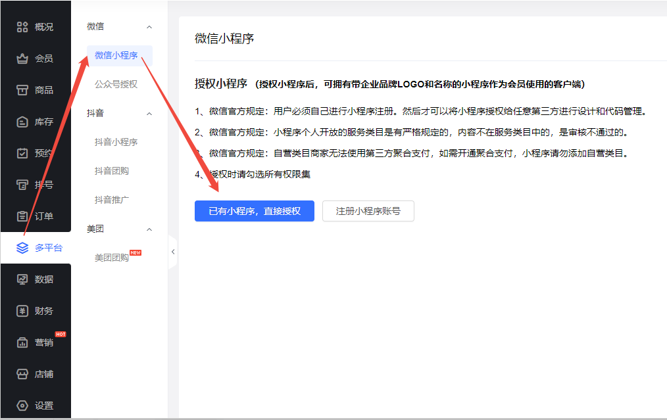Click the 抖音 group header
The width and height of the screenshot is (667, 420).
point(95,113)
